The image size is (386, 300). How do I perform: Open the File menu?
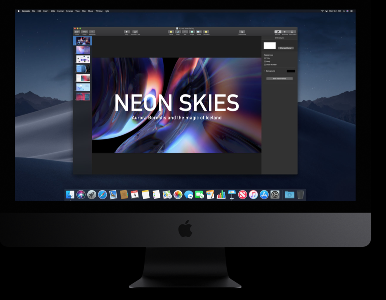(34, 11)
